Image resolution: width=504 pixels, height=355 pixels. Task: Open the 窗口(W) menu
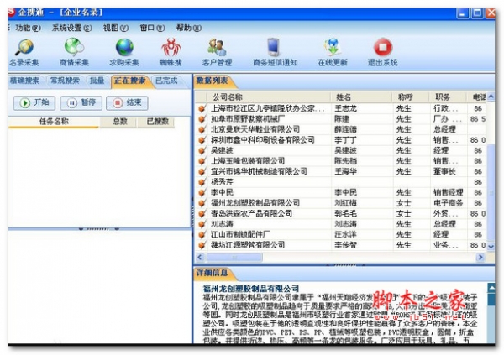point(152,28)
